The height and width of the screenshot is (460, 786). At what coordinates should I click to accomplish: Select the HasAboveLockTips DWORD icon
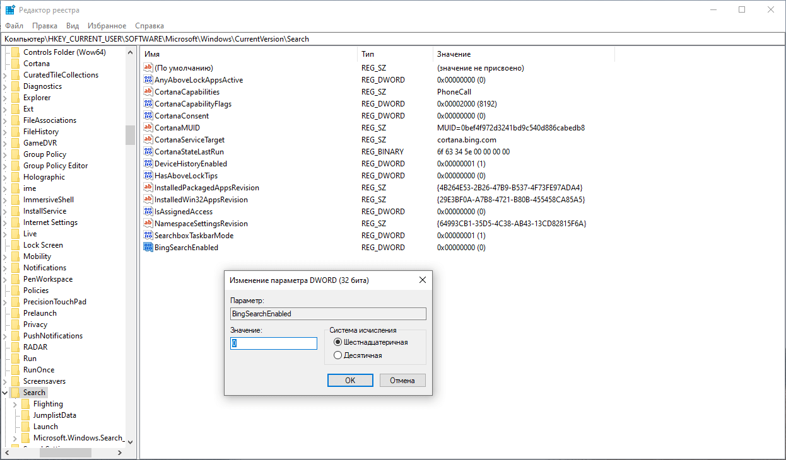148,176
